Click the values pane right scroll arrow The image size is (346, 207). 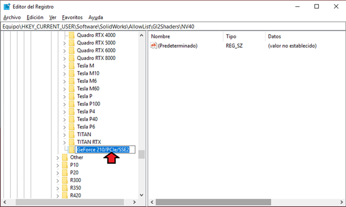(342, 202)
